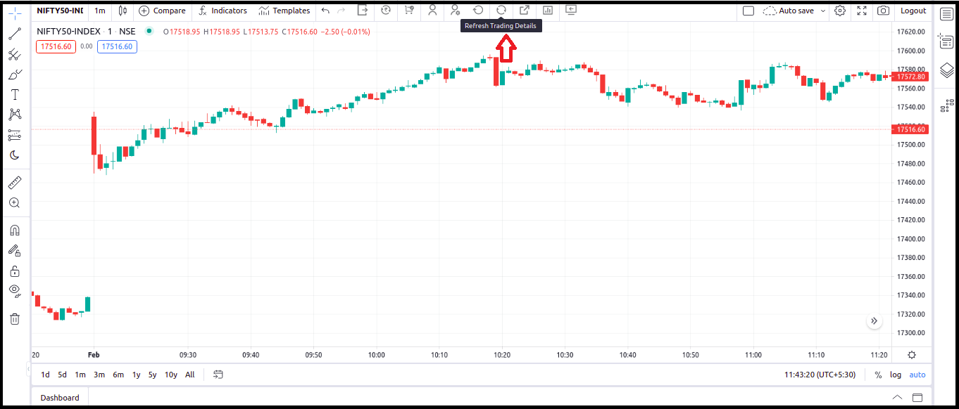Open timezone menu 11:43:20 (UTC+5:30)
Screen dimensions: 959x409
[820, 375]
